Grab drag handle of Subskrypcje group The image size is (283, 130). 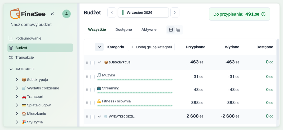87,62
